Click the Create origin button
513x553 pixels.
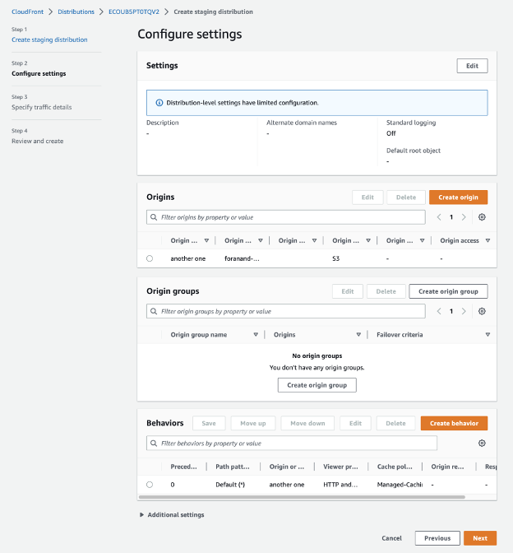tap(458, 197)
